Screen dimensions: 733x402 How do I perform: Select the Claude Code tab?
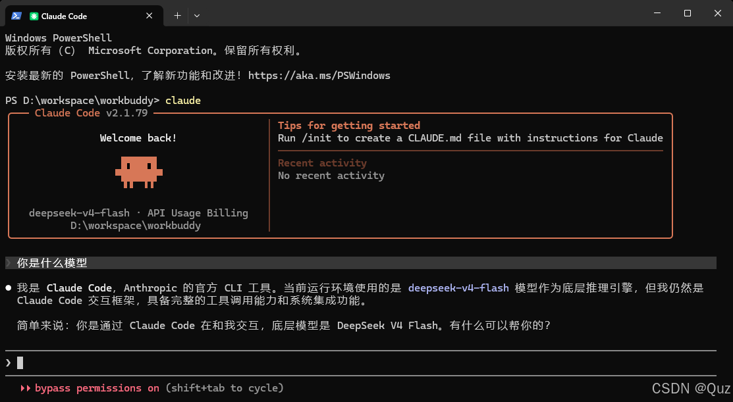[x=84, y=16]
